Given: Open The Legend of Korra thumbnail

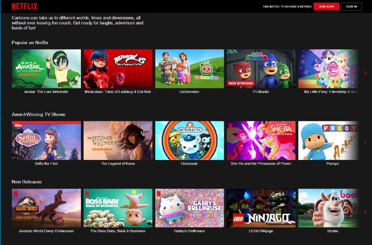Looking at the screenshot, I should point(118,140).
